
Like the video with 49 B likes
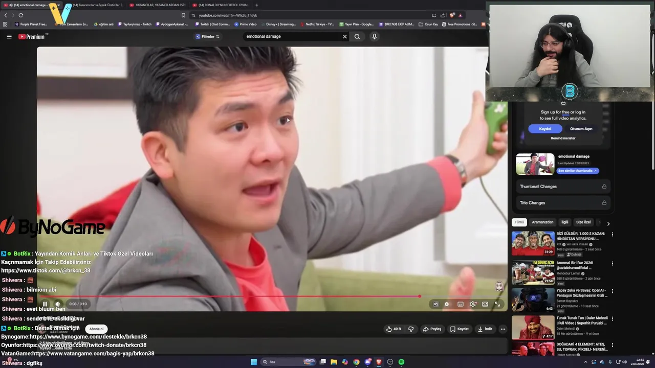pos(394,329)
